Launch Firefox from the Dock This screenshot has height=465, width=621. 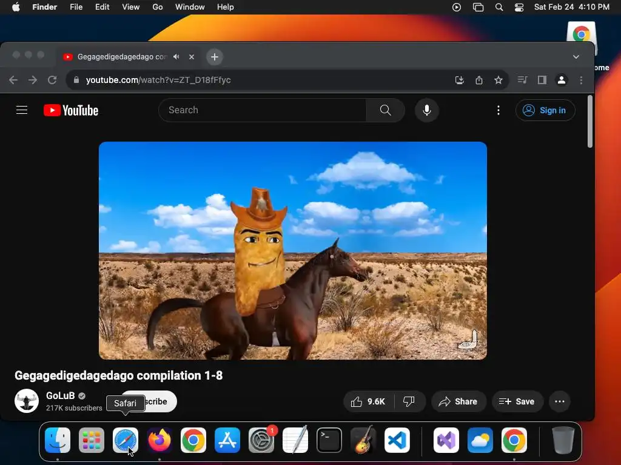tap(159, 440)
